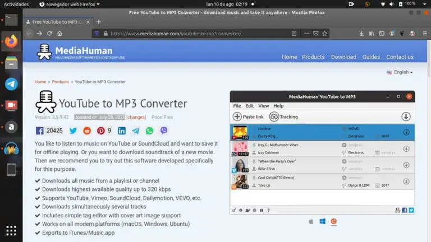Image resolution: width=431 pixels, height=242 pixels.
Task: Reload the current page
Action: (49, 34)
